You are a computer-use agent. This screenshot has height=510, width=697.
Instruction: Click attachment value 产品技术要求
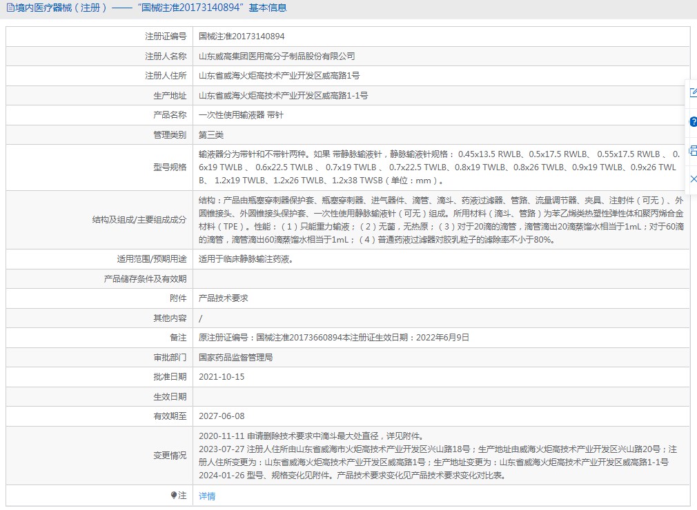(223, 298)
